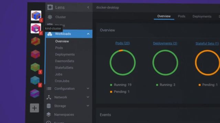Switch to the red and yellow cube cluster

point(35,41)
